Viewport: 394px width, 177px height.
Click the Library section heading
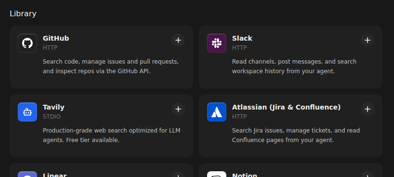pos(23,13)
